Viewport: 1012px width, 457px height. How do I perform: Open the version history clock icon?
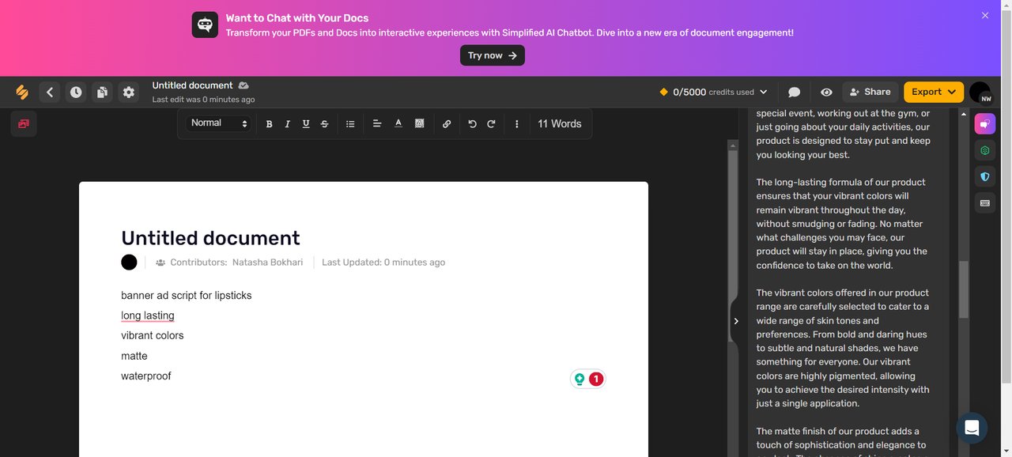tap(75, 93)
